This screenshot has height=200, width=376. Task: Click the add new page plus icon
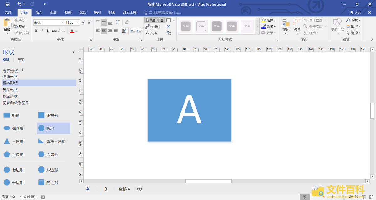coord(139,189)
